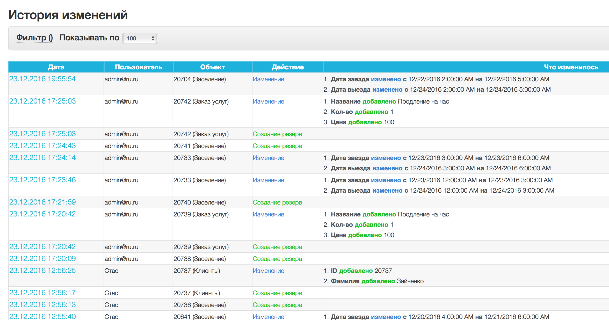This screenshot has height=320, width=609.
Task: Open the 23.12.2016 17:23:46 date link
Action: click(x=42, y=180)
